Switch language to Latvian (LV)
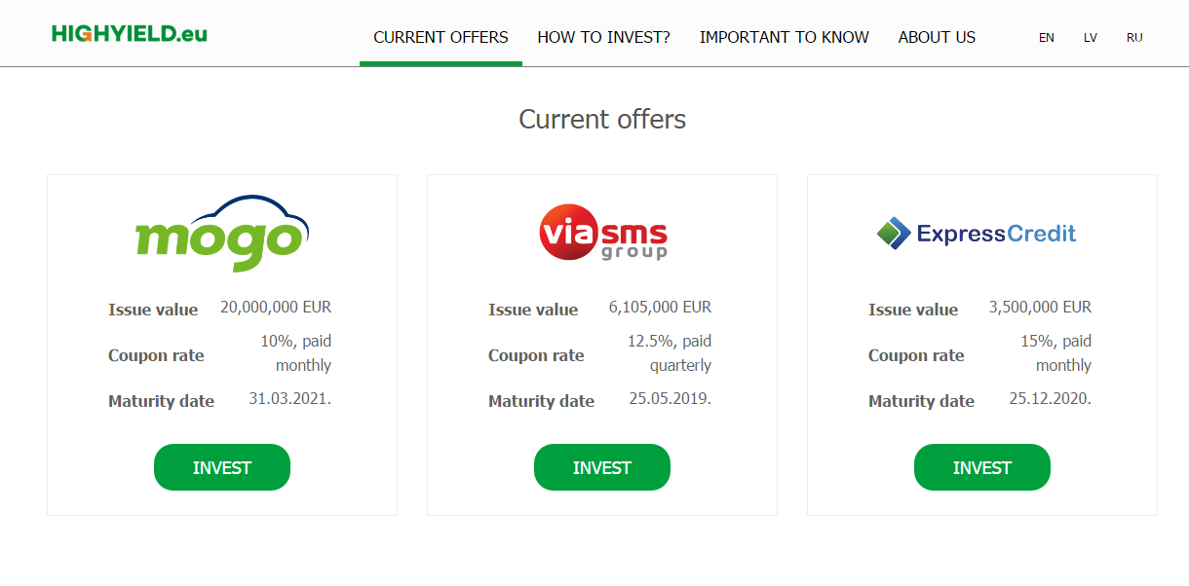 point(1090,38)
